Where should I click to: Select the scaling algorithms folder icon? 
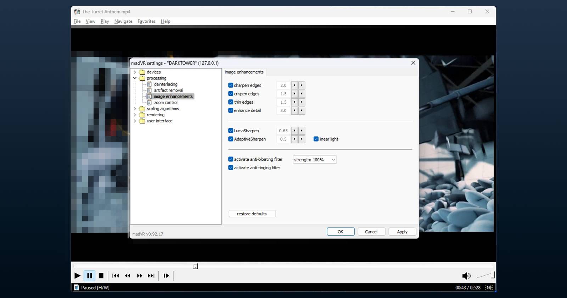pos(142,109)
